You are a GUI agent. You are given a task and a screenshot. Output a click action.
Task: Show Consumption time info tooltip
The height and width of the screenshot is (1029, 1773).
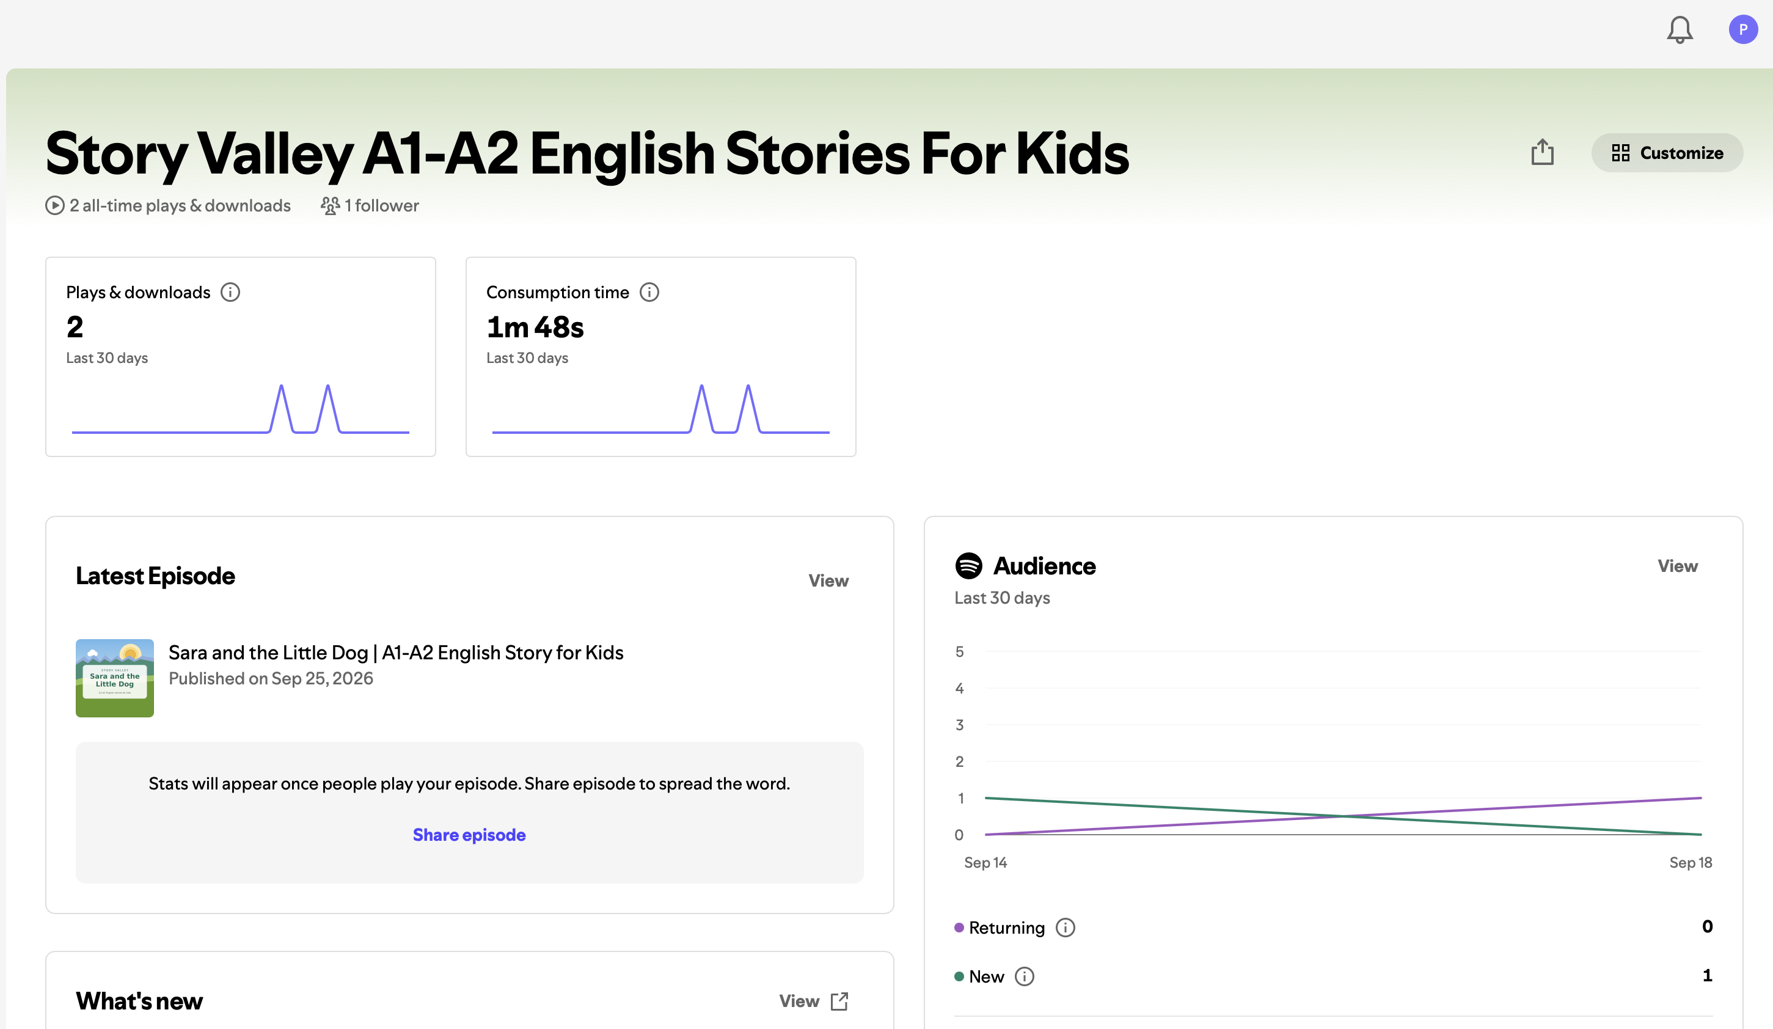tap(649, 292)
